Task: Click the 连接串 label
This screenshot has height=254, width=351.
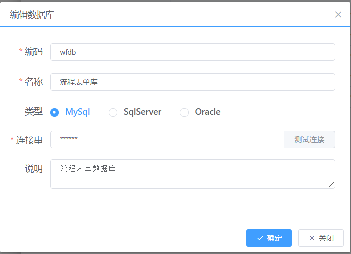Action: [29, 140]
